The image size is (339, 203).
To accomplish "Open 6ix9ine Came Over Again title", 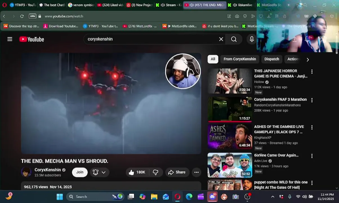I will pyautogui.click(x=276, y=155).
